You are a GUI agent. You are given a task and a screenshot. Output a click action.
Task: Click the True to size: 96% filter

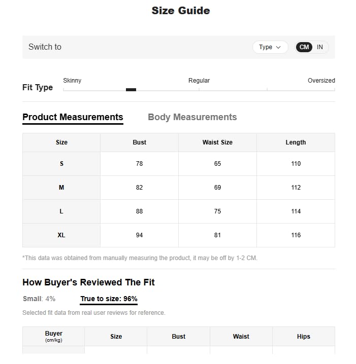pos(109,299)
